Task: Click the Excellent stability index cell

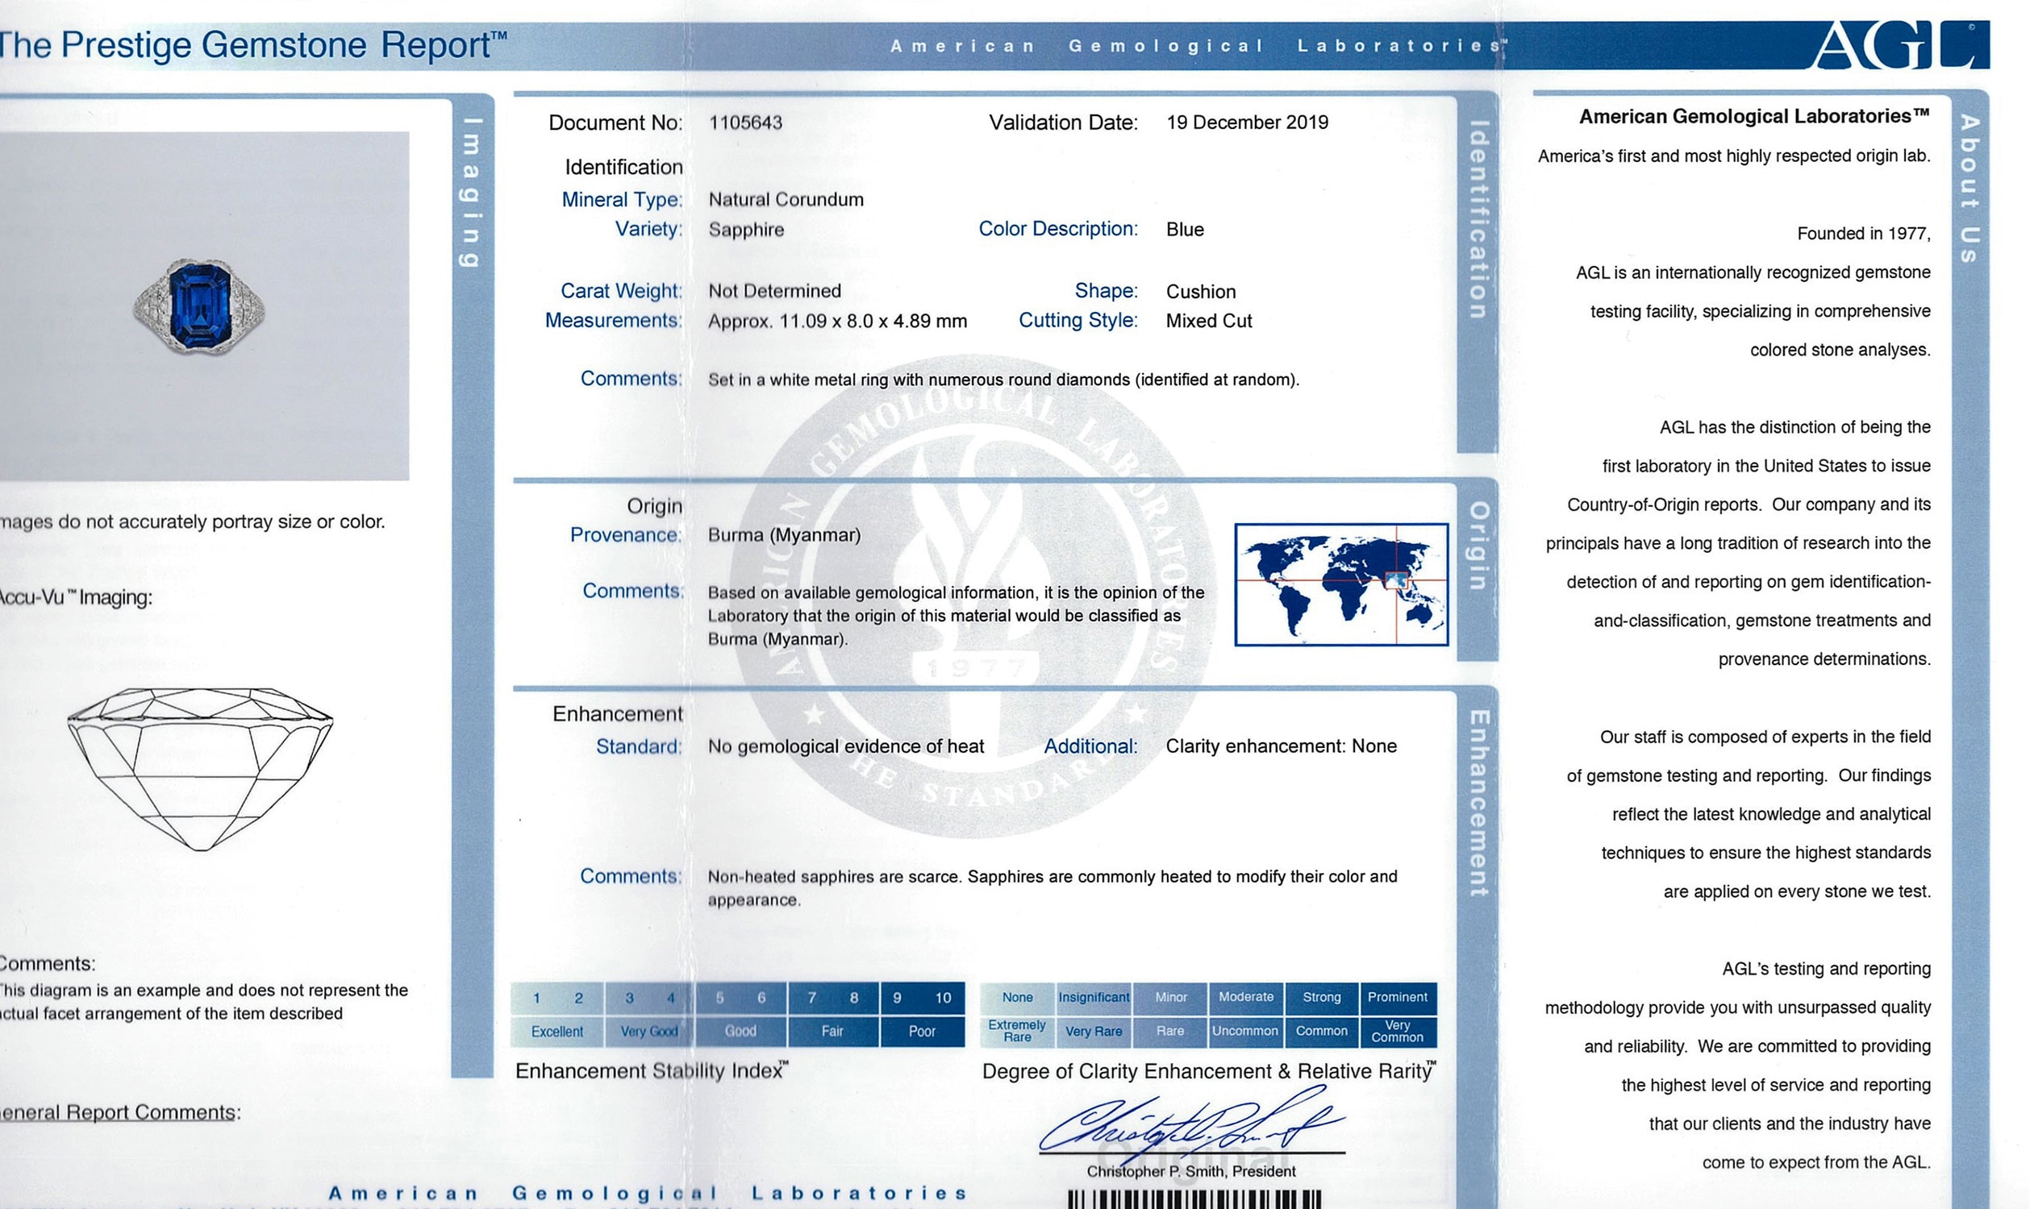Action: (556, 1032)
